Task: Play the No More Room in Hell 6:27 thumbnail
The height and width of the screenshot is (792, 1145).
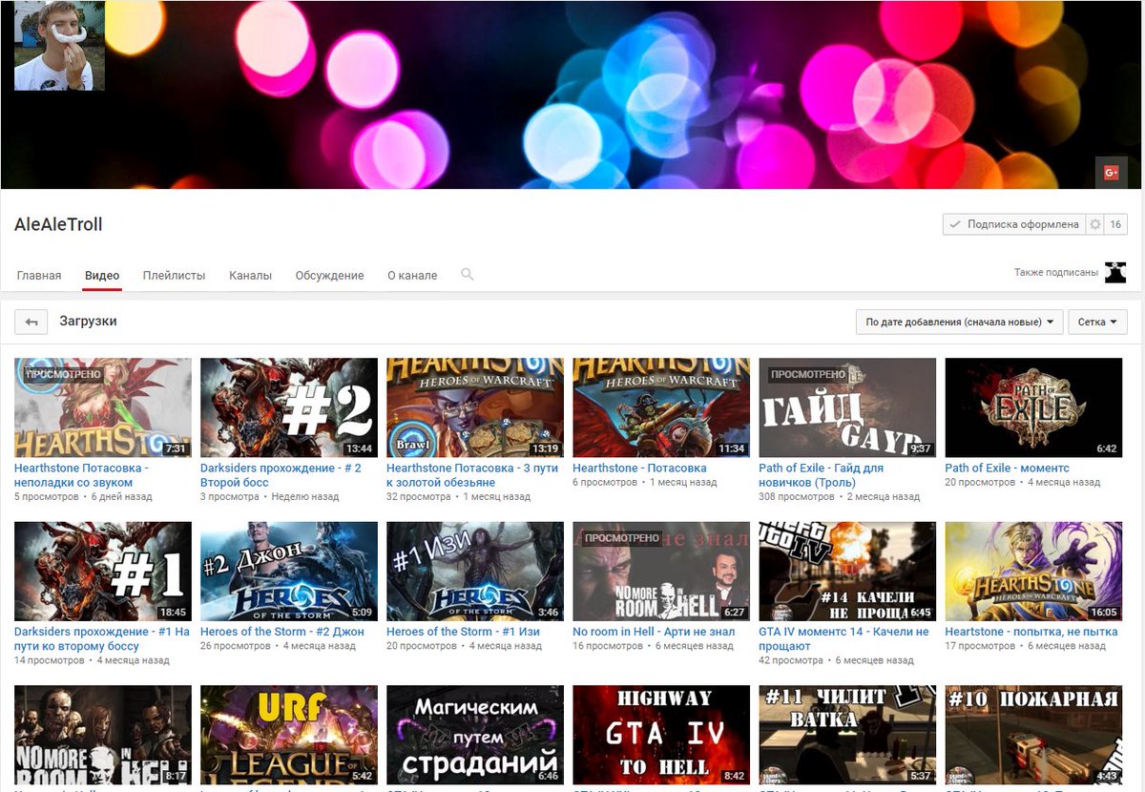Action: [661, 571]
